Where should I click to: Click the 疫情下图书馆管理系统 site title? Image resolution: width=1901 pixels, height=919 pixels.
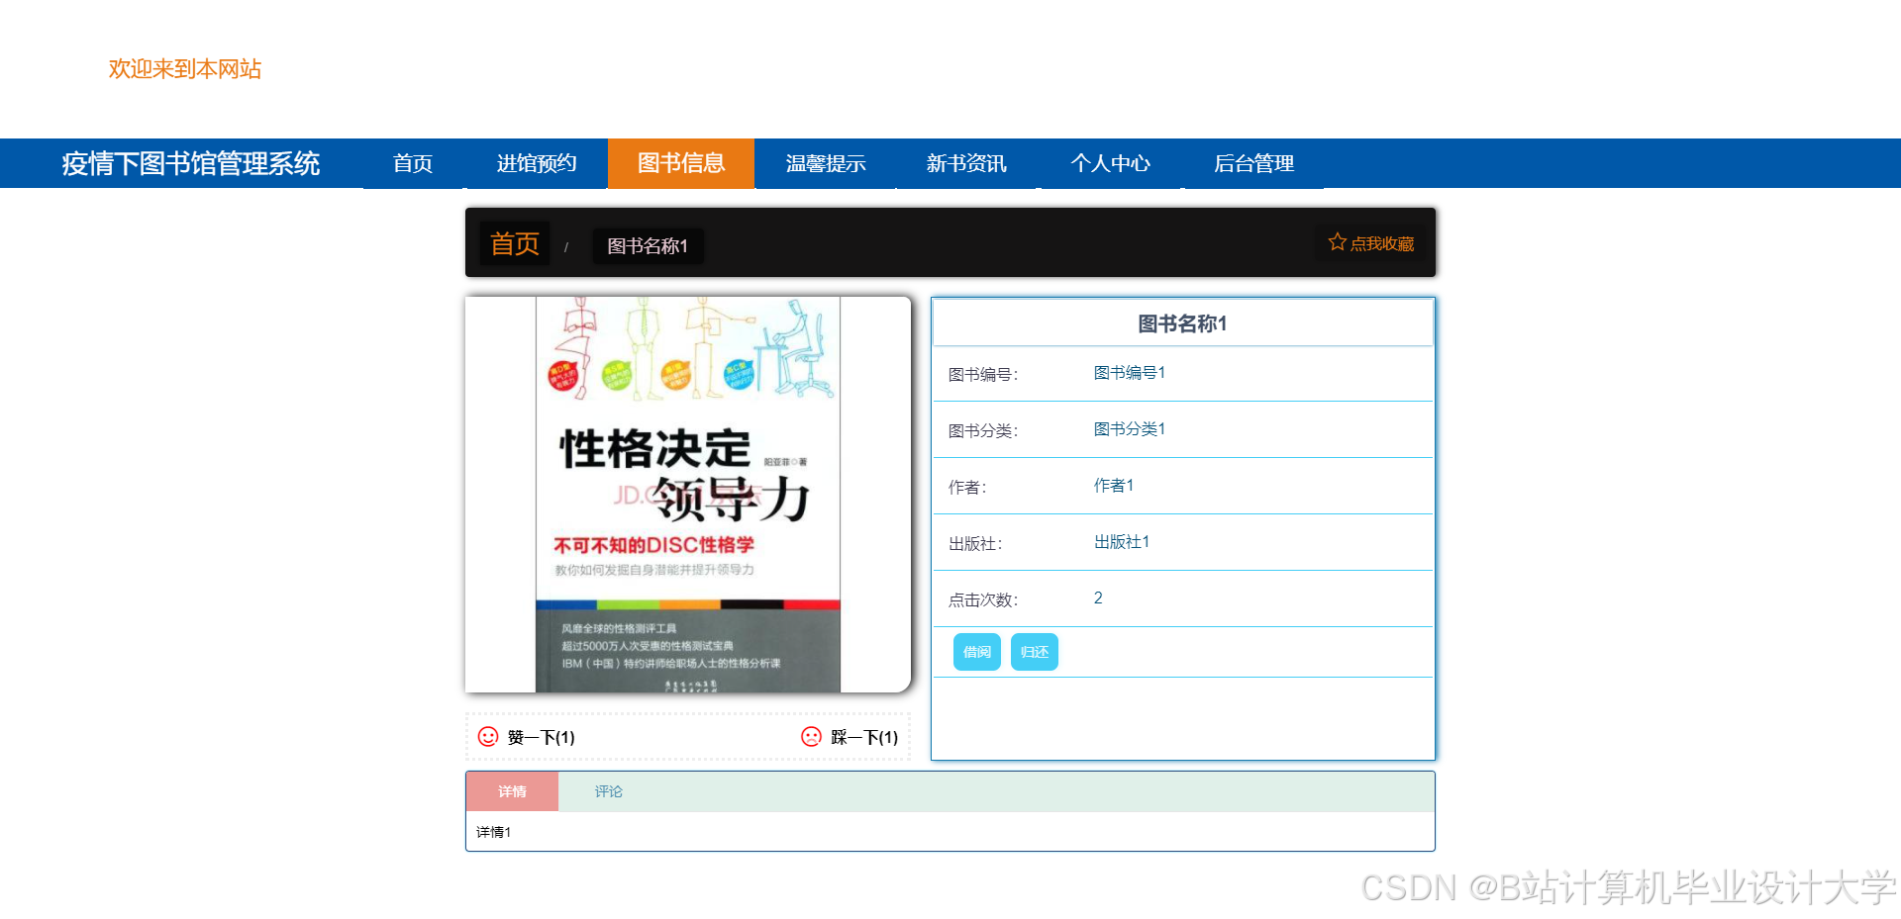tap(191, 163)
